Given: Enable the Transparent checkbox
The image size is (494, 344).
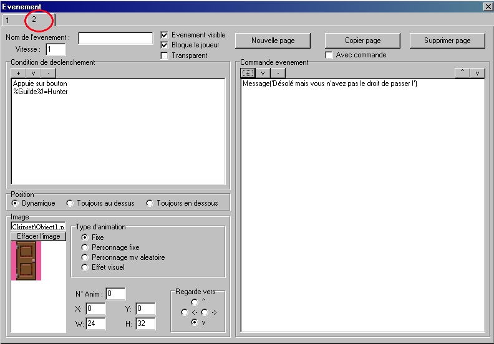Looking at the screenshot, I should click(165, 55).
